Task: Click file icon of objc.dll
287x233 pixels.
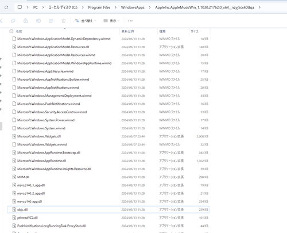Action: pyautogui.click(x=14, y=210)
